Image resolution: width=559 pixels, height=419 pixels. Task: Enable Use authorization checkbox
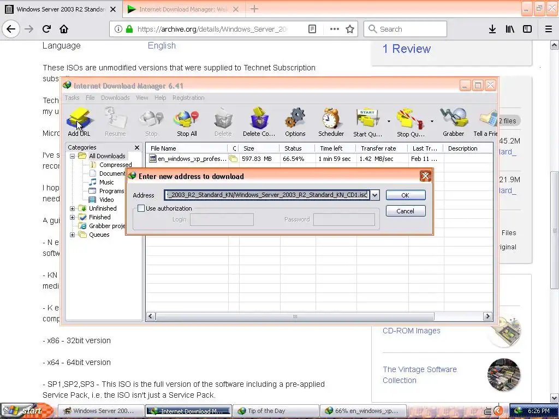pos(141,208)
